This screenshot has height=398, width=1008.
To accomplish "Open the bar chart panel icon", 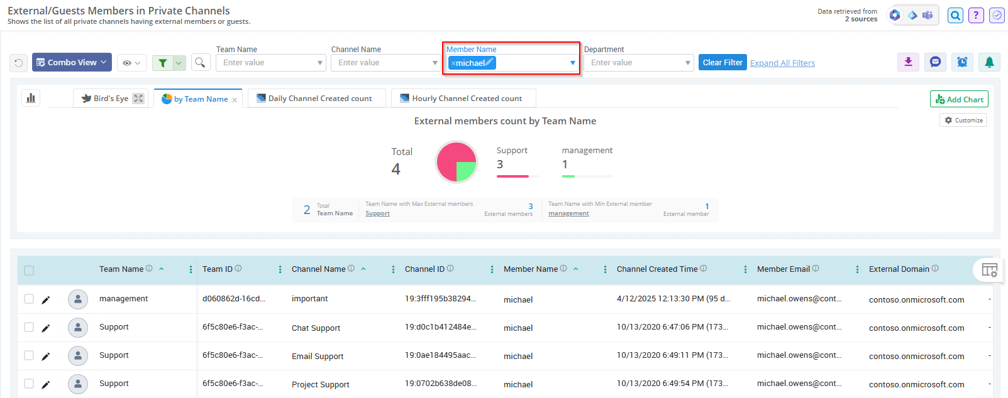I will (x=31, y=98).
